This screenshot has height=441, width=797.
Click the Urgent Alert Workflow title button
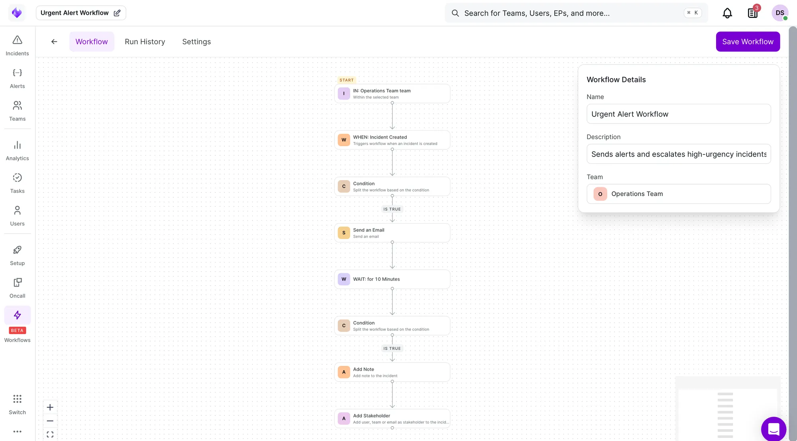click(81, 13)
